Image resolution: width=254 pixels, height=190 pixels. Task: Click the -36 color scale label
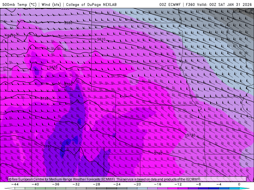pos(56,184)
